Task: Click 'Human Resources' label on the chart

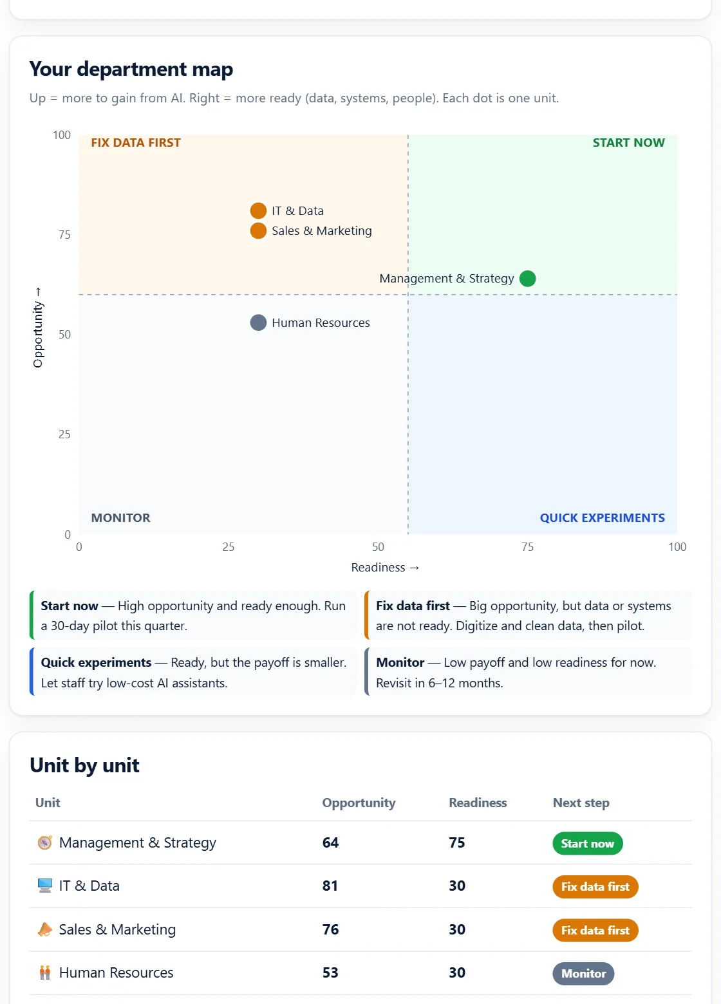Action: pos(321,322)
